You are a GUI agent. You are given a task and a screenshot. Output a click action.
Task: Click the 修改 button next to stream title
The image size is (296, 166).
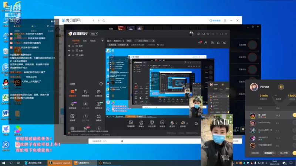[x=129, y=41]
